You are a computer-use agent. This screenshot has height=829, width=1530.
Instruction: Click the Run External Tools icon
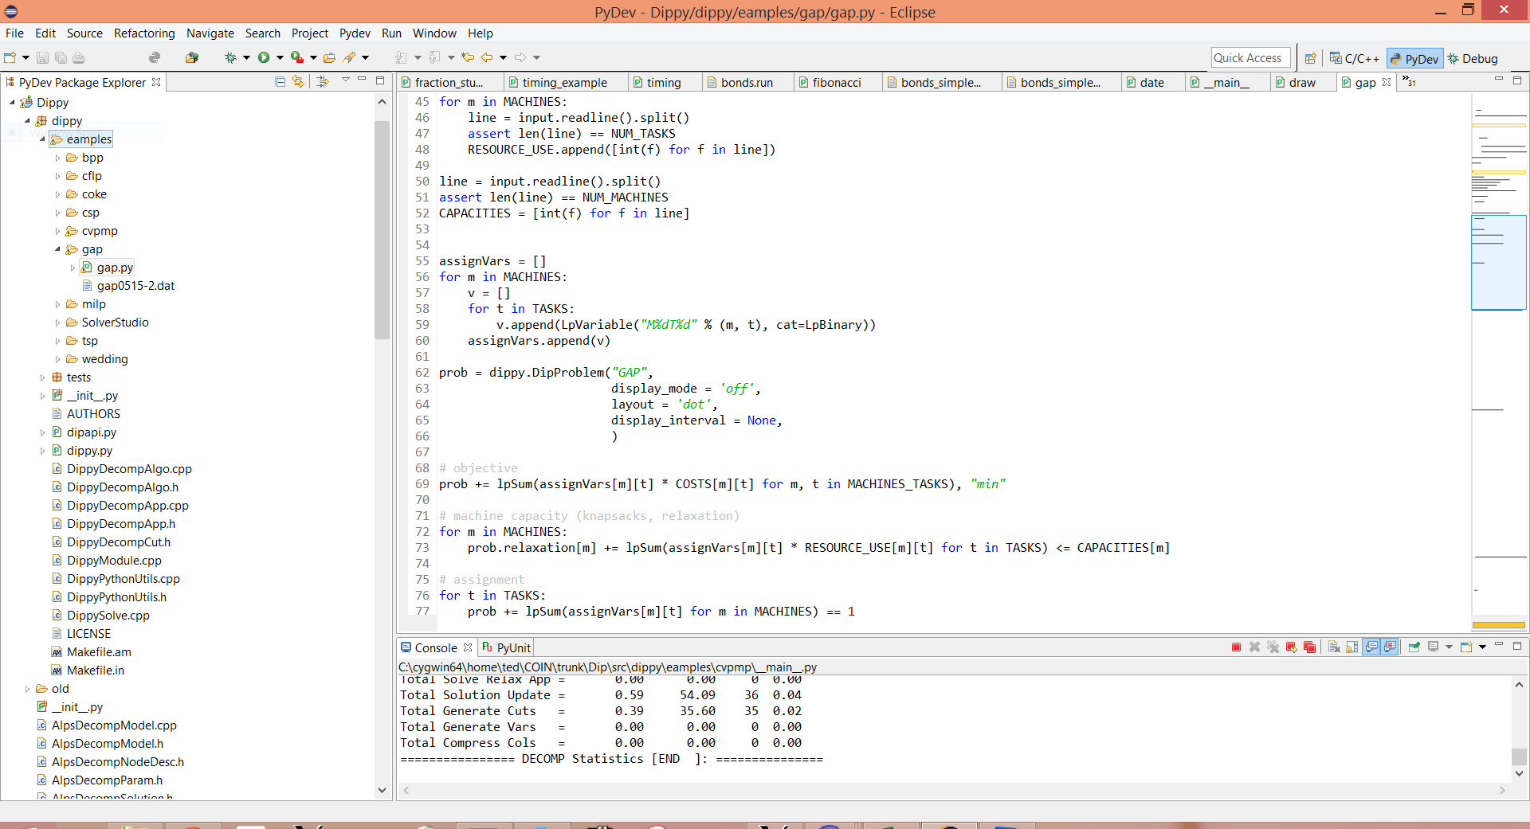297,57
